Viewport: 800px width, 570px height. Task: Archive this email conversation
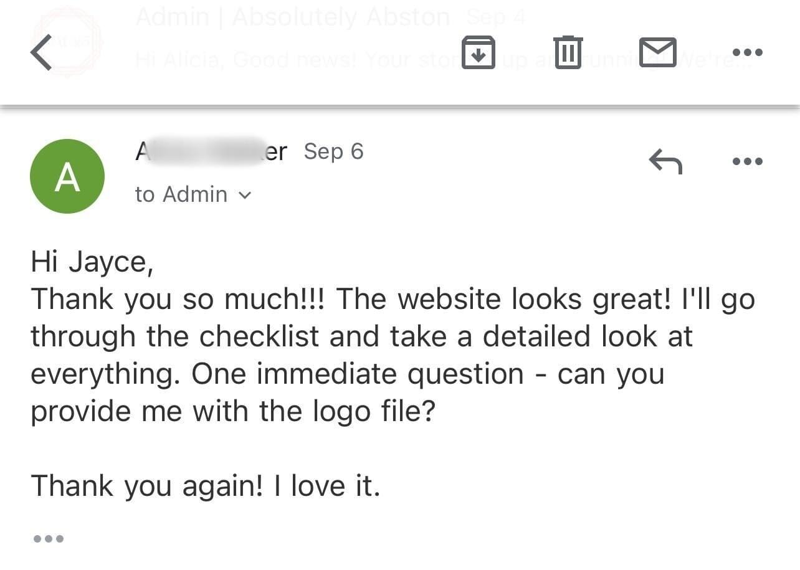tap(479, 52)
